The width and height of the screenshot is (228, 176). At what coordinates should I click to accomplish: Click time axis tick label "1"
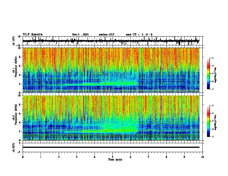[41, 157]
